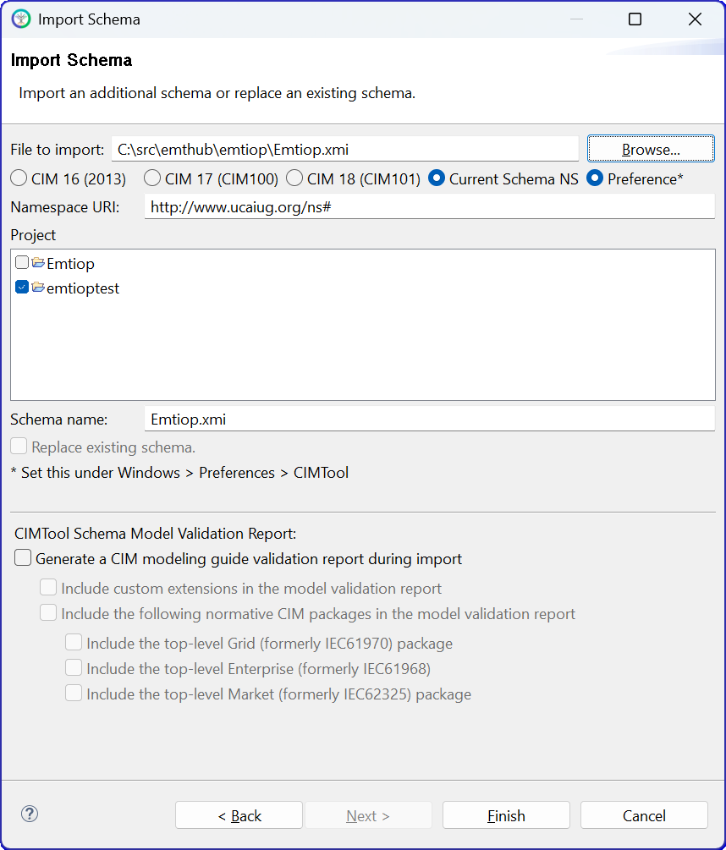The height and width of the screenshot is (850, 726).
Task: Click the emtioptest project folder icon
Action: click(x=38, y=288)
